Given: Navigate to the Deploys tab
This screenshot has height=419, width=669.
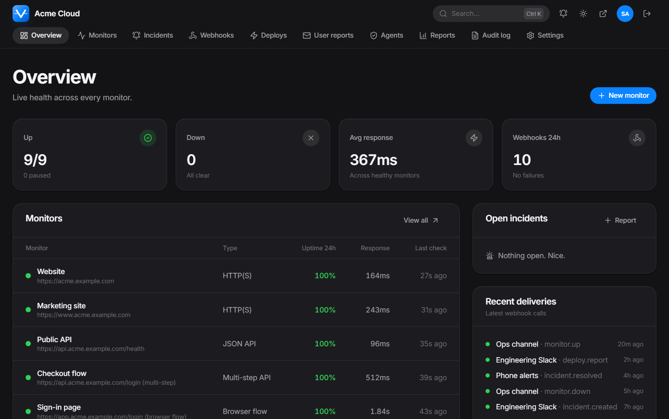Looking at the screenshot, I should coord(268,36).
